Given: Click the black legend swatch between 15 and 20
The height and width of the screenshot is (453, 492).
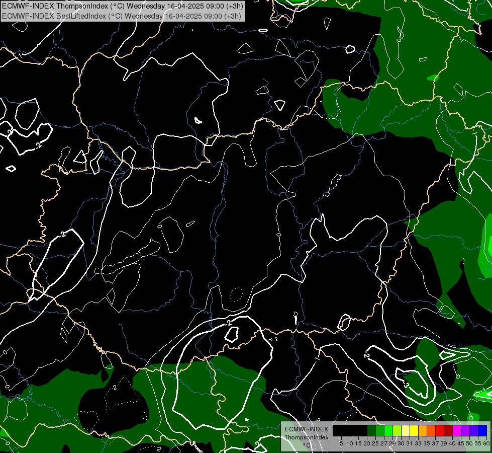Looking at the screenshot, I should click(363, 430).
